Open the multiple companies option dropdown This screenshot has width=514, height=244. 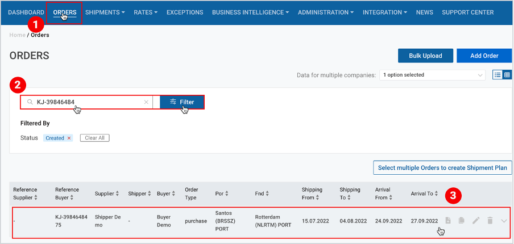432,75
